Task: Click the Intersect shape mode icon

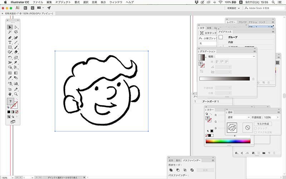Action: [185, 170]
